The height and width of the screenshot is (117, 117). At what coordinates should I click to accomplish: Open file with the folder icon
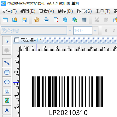pyautogui.click(x=15, y=20)
